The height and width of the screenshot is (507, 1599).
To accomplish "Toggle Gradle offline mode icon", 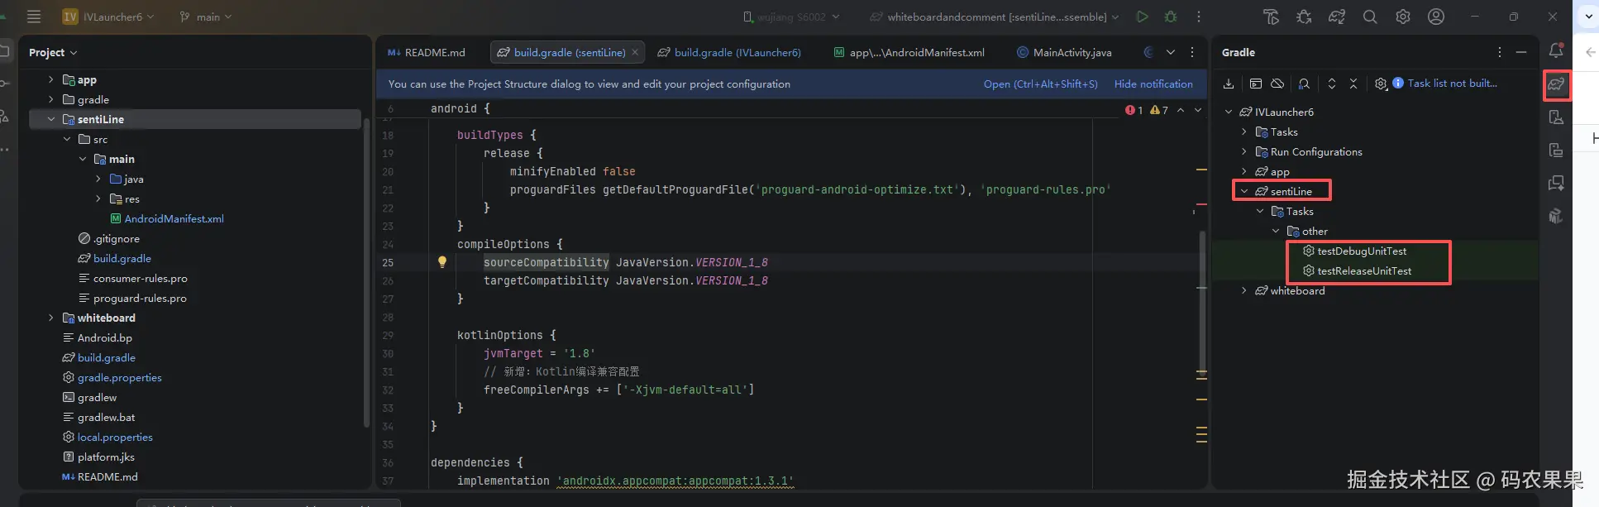I will (x=1277, y=84).
